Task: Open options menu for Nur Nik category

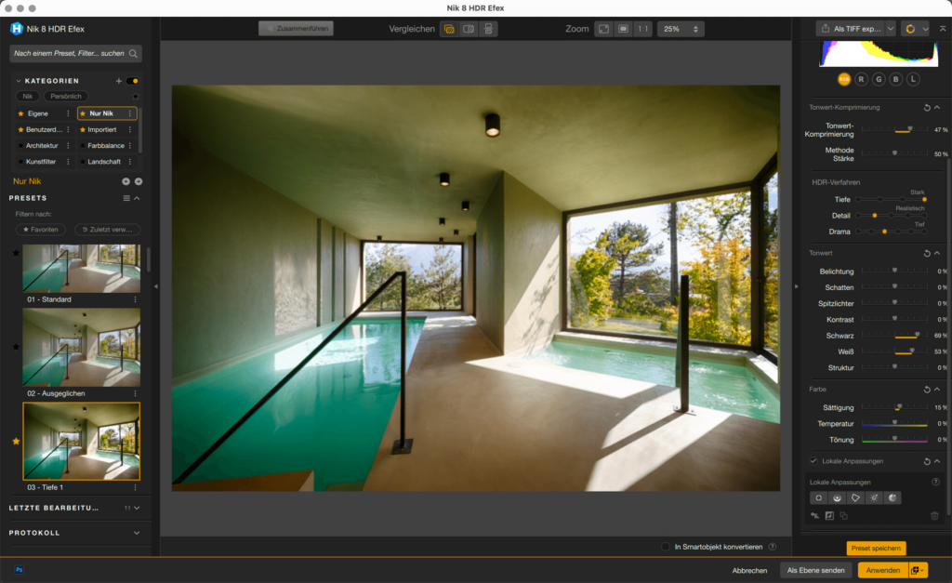Action: tap(130, 113)
